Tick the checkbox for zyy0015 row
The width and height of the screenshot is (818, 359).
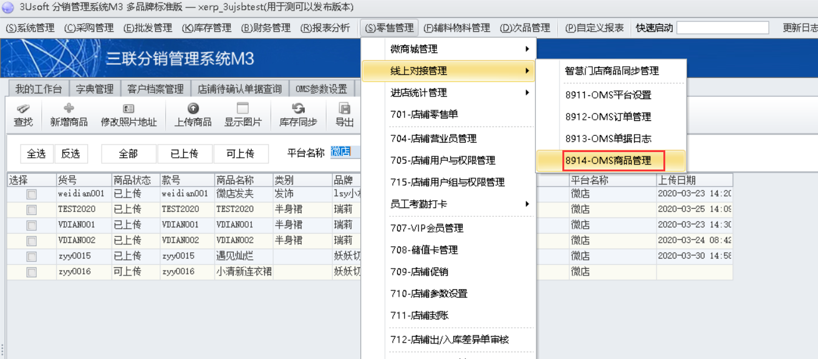(x=31, y=257)
